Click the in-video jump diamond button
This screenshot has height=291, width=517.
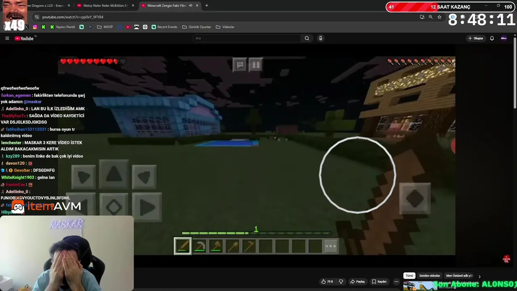(x=415, y=198)
